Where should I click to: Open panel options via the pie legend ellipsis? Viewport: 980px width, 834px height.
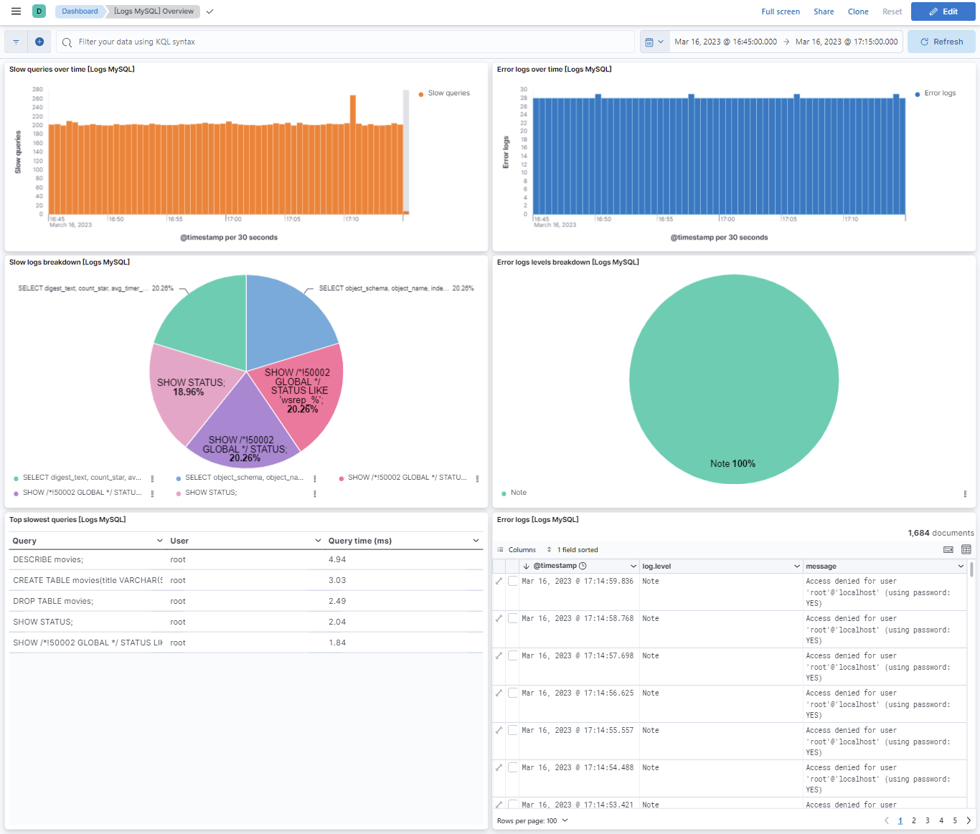(x=965, y=493)
